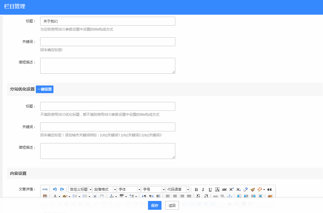Apply superscript formatting
Image resolution: width=323 pixels, height=213 pixels.
[x=231, y=189]
